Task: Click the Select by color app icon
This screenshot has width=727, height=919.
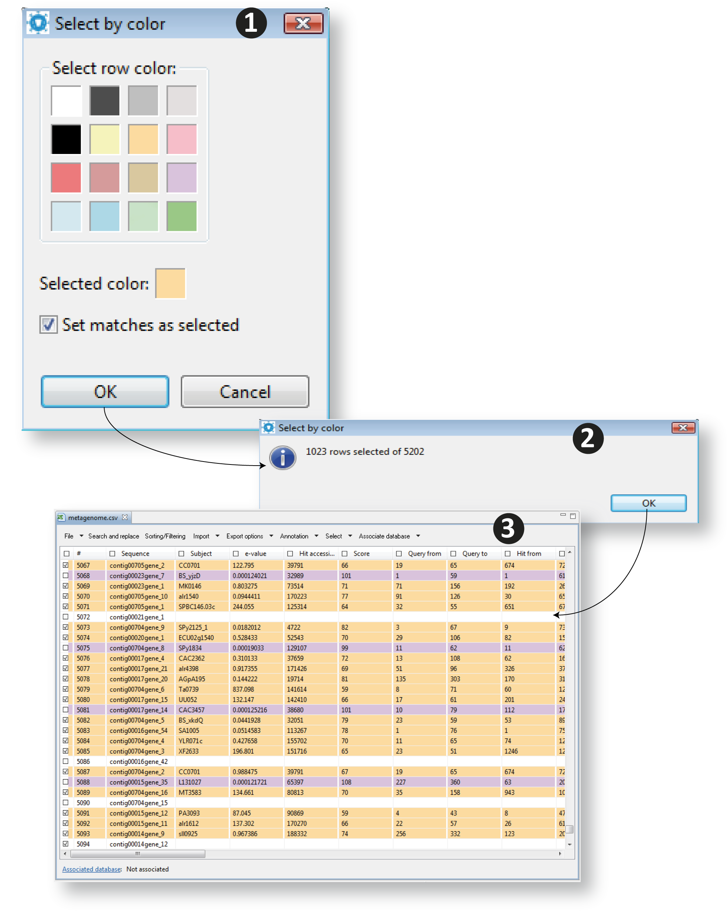Action: tap(37, 23)
